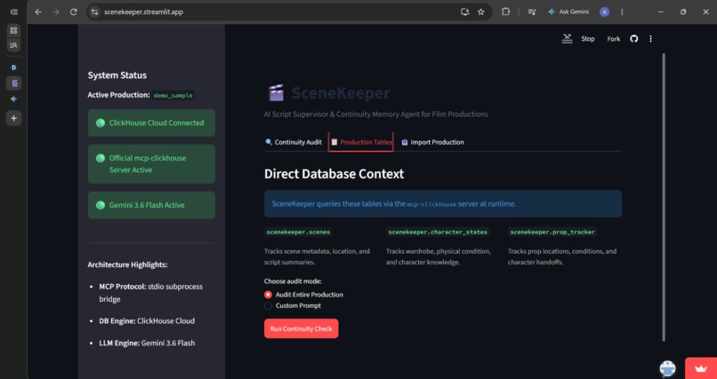Screen dimensions: 717x379
Task: Click the LLM Engine: Gemini 3.6 Flash bullet
Action: (x=147, y=343)
